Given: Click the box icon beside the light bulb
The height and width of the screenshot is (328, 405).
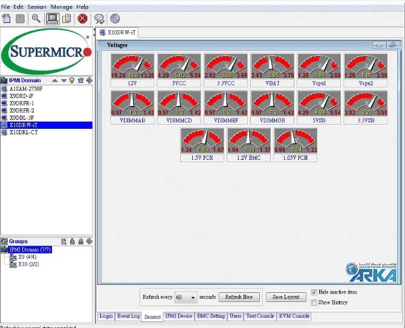Looking at the screenshot, I should click(80, 80).
